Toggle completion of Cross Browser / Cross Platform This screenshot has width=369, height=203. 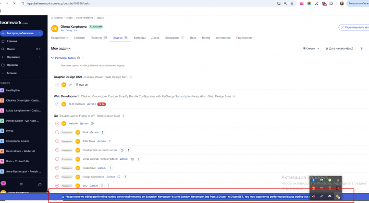tap(57, 159)
